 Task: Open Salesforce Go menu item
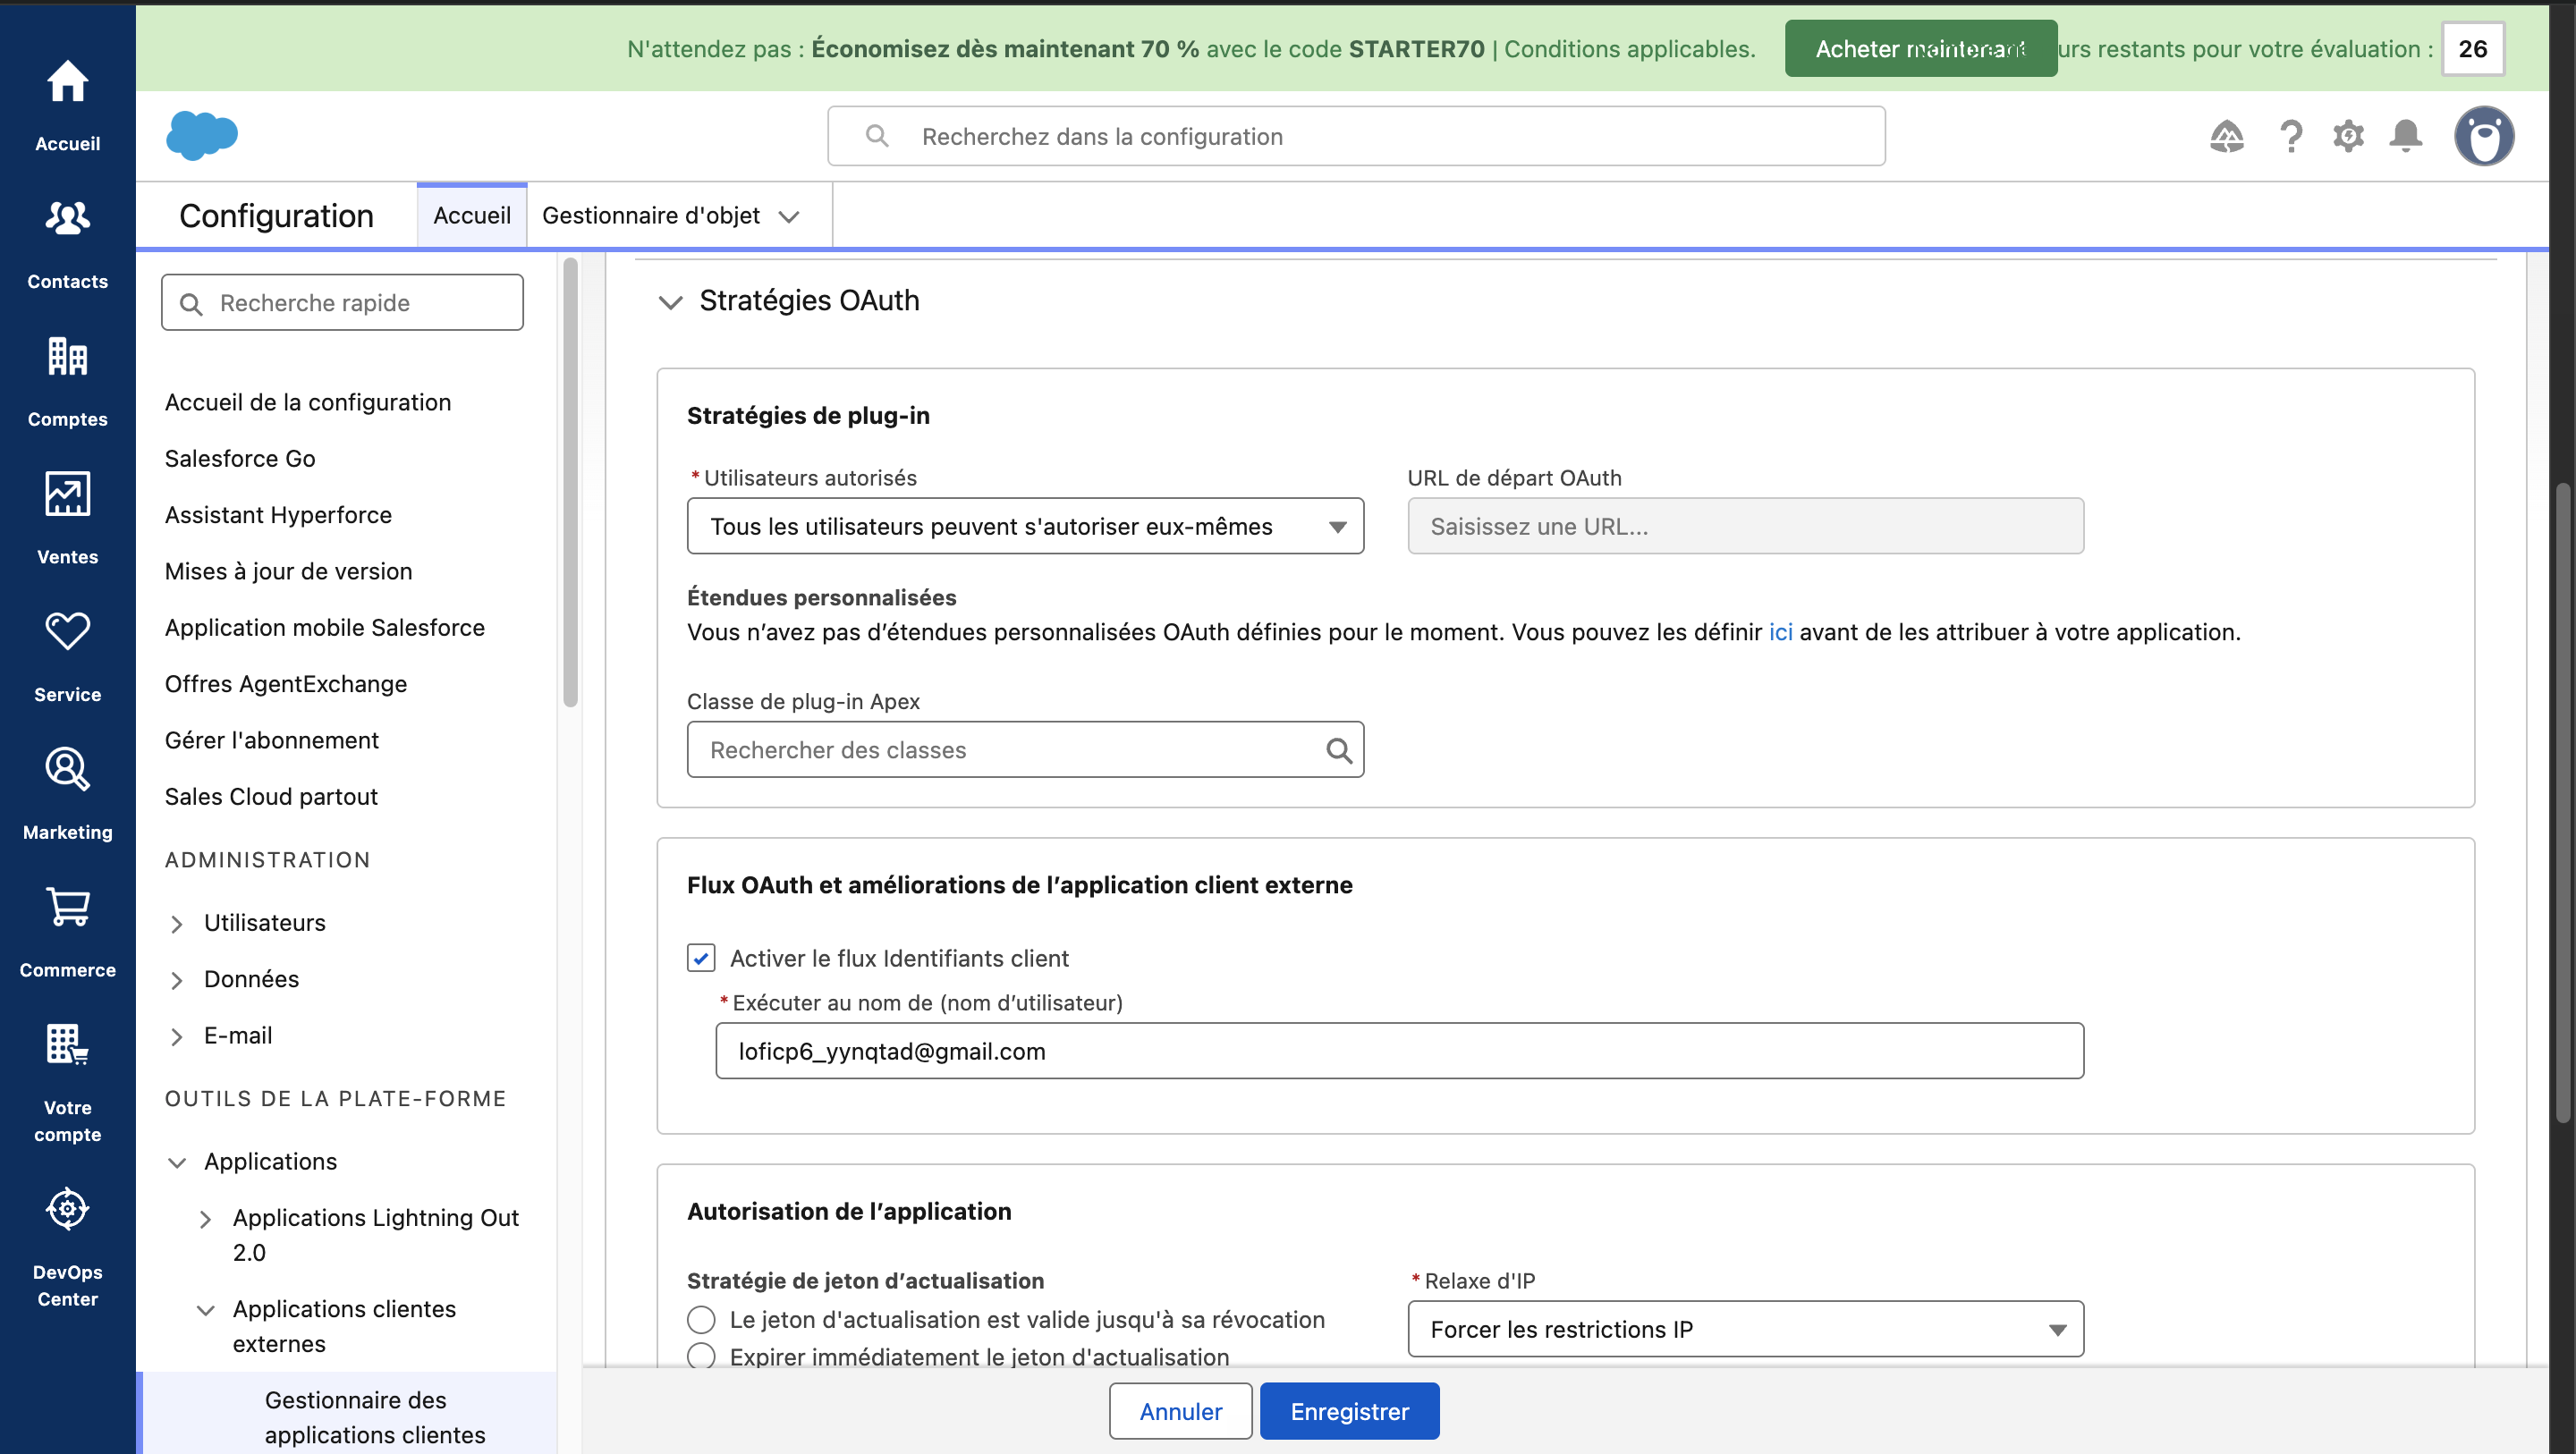pyautogui.click(x=240, y=458)
